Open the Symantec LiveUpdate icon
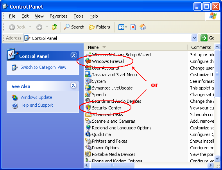The height and width of the screenshot is (170, 222). point(88,88)
